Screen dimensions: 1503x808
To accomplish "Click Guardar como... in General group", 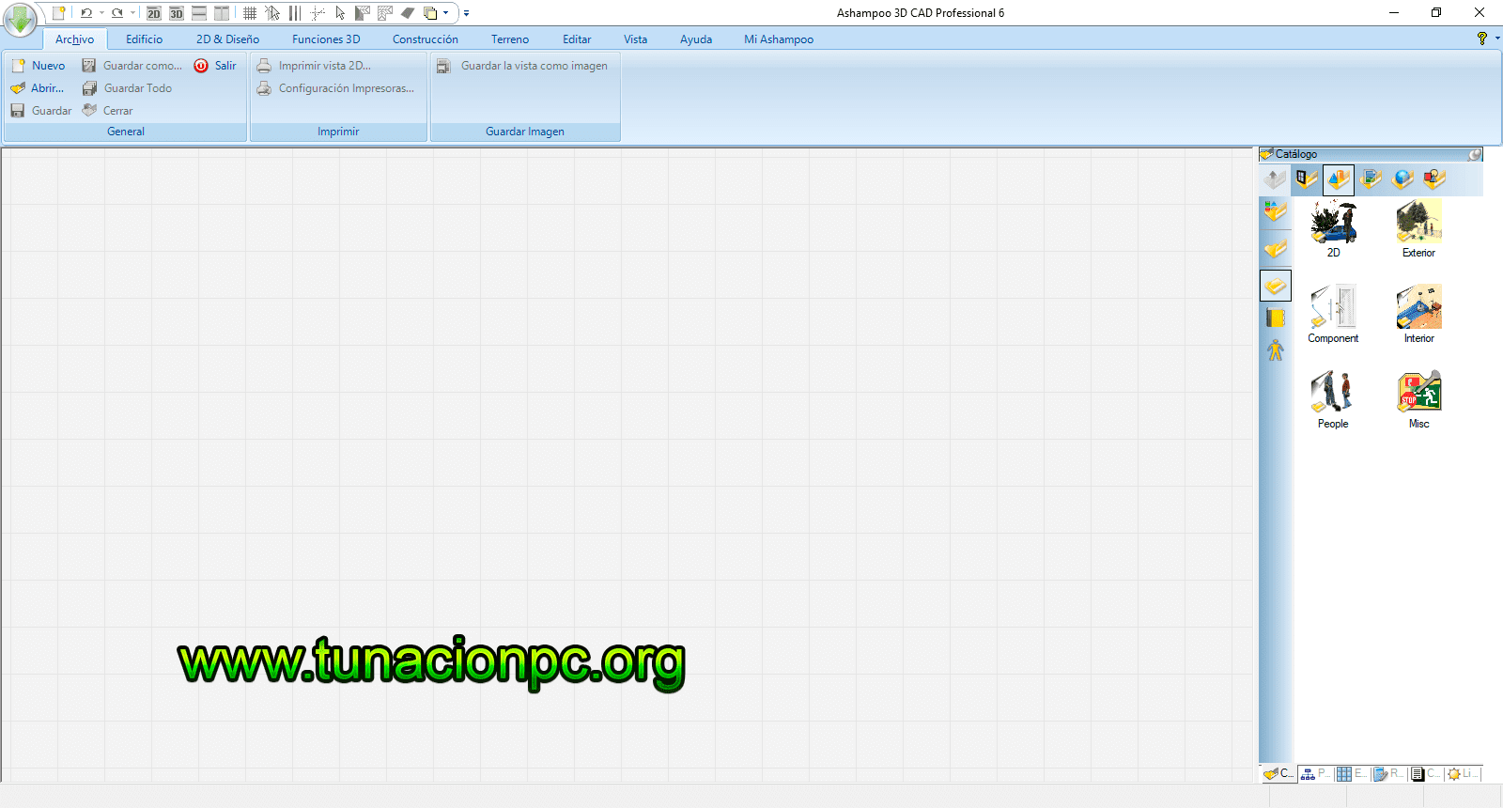I will point(132,66).
